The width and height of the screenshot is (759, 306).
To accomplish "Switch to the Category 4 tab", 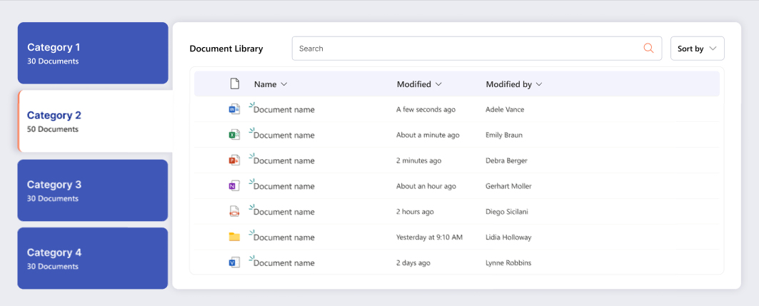I will (93, 258).
